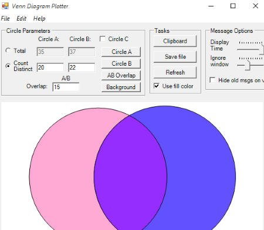Image resolution: width=264 pixels, height=230 pixels.
Task: Click the disabled Circle B Total field showing 37
Action: [x=82, y=52]
